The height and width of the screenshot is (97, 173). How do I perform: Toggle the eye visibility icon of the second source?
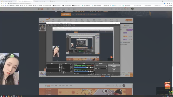[70, 66]
